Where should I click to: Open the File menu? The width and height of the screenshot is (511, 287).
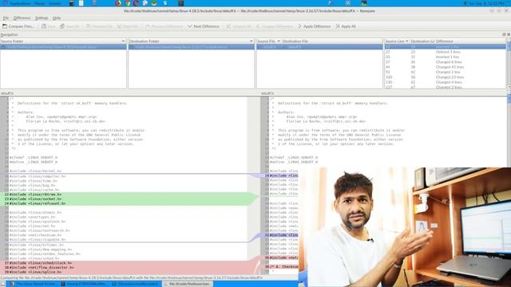coord(6,18)
